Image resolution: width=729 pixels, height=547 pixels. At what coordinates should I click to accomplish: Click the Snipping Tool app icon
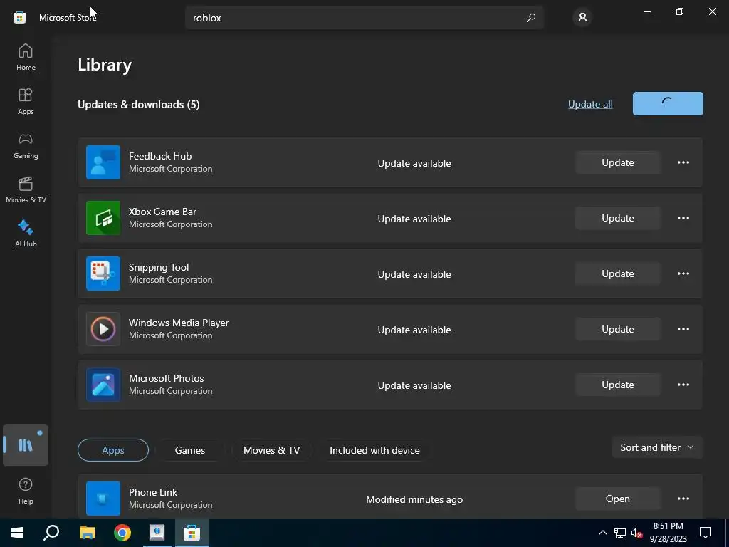pyautogui.click(x=103, y=273)
